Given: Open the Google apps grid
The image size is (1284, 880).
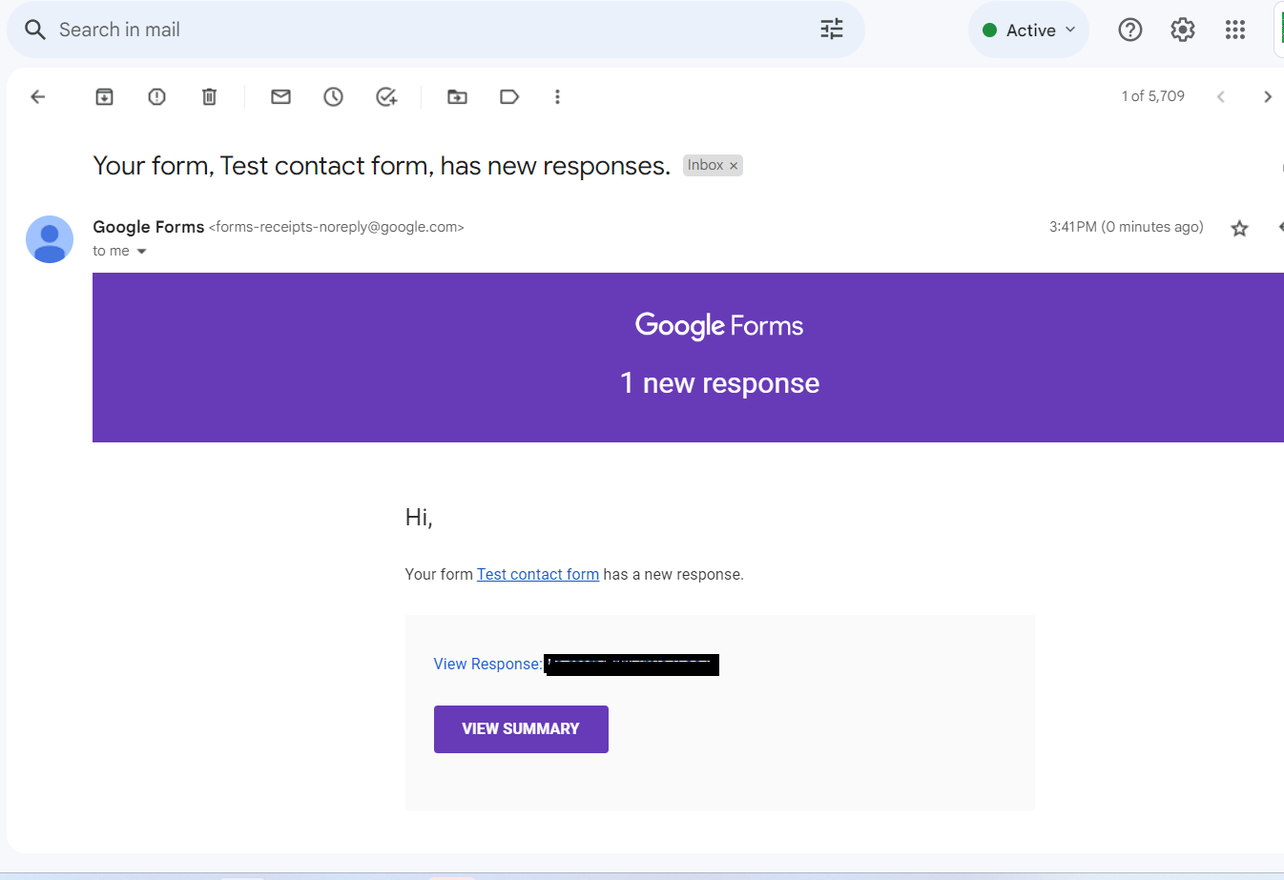Looking at the screenshot, I should coord(1235,30).
